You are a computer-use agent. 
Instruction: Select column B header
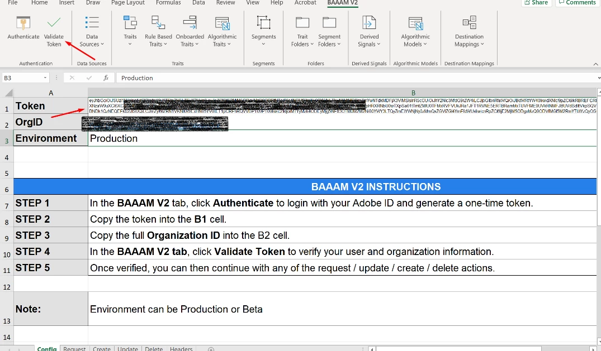coord(413,93)
